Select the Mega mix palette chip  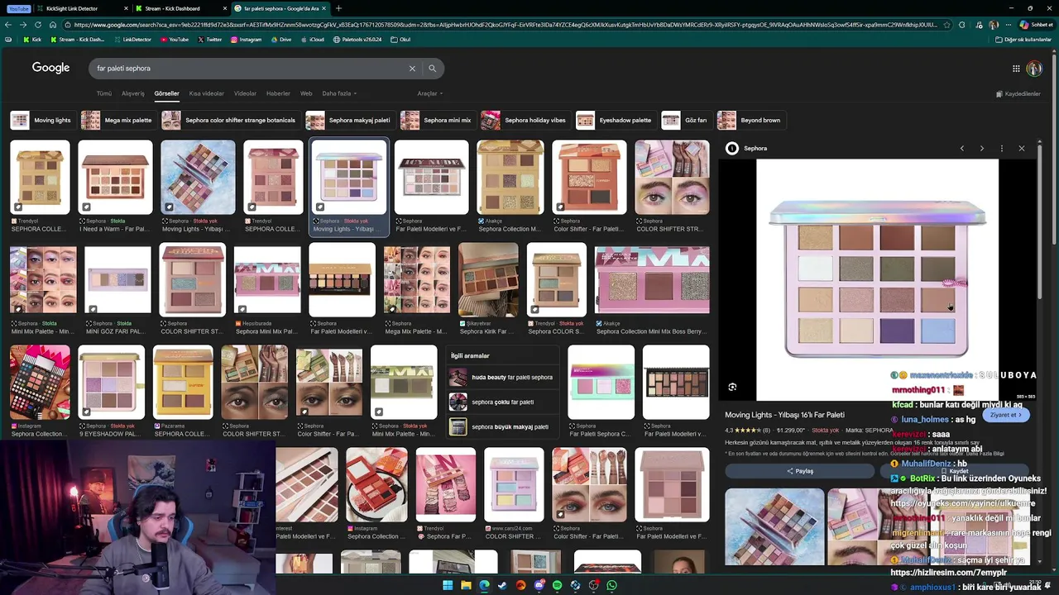117,121
